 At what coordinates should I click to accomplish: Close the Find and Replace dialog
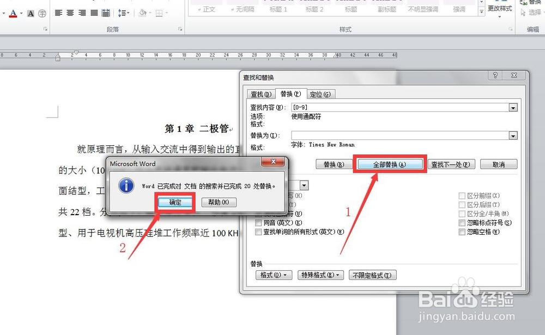coord(514,75)
